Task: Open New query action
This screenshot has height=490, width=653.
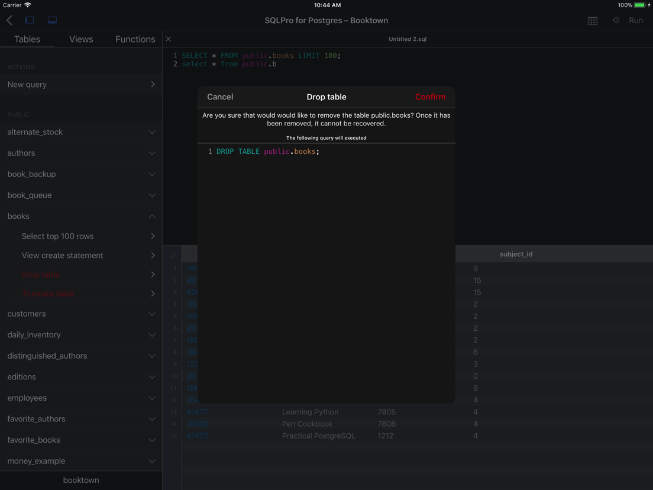Action: click(81, 85)
